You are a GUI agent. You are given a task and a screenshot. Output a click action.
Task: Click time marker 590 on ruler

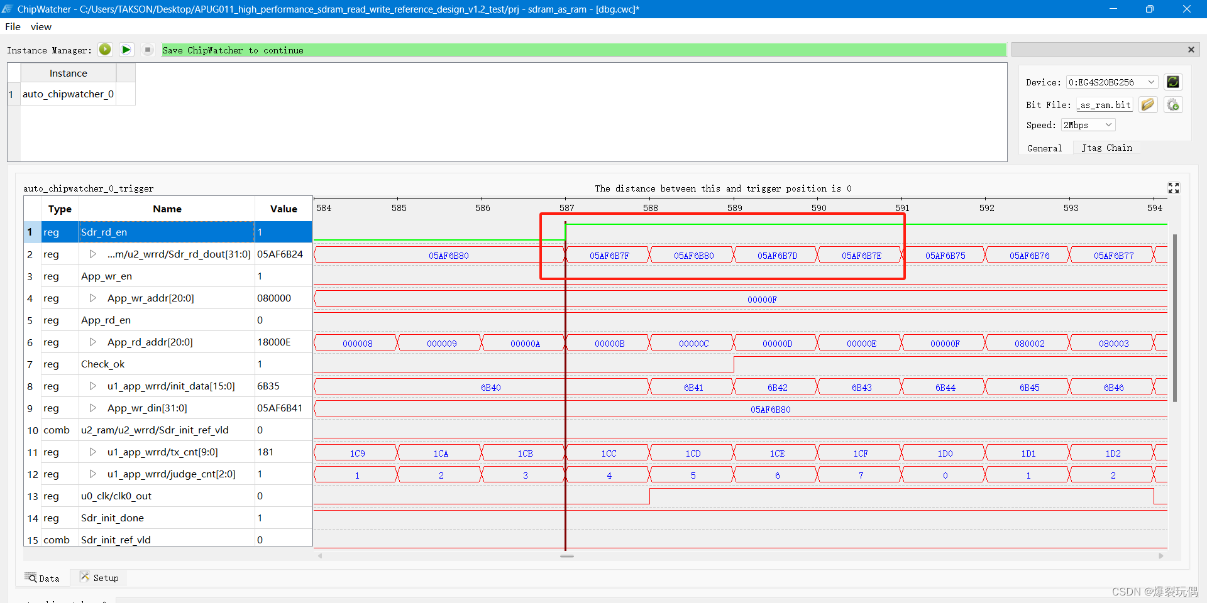(x=818, y=208)
